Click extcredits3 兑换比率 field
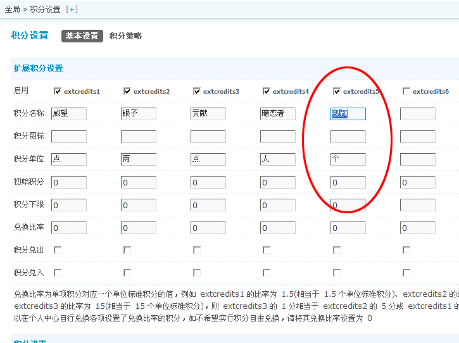 pyautogui.click(x=208, y=228)
